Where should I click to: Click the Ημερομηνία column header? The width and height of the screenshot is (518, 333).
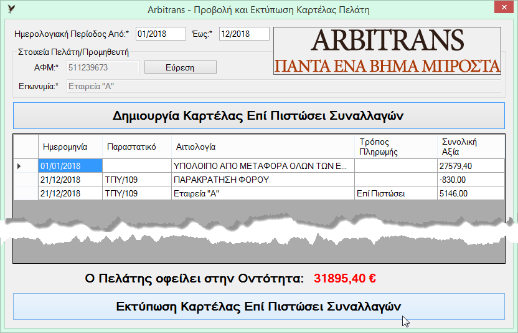click(x=70, y=147)
